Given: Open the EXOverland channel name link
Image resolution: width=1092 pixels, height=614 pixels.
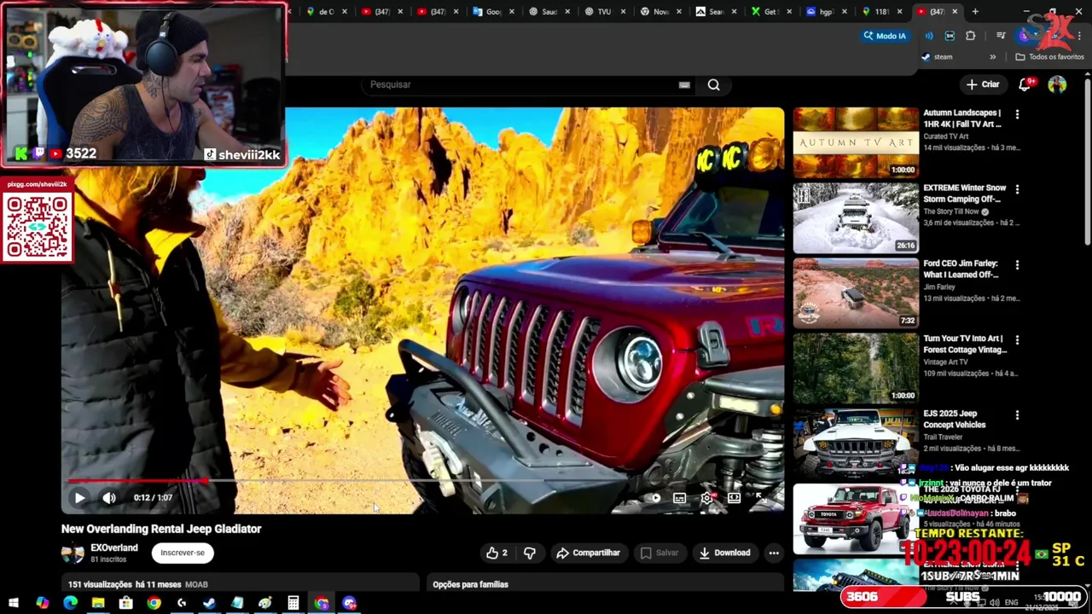Looking at the screenshot, I should coord(114,547).
